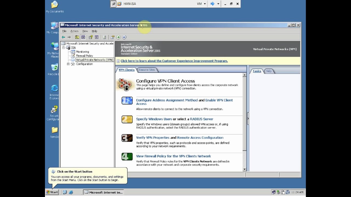Click Enable VPN Client Access link

click(x=184, y=102)
